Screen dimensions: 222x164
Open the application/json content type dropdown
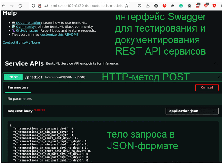(192, 111)
